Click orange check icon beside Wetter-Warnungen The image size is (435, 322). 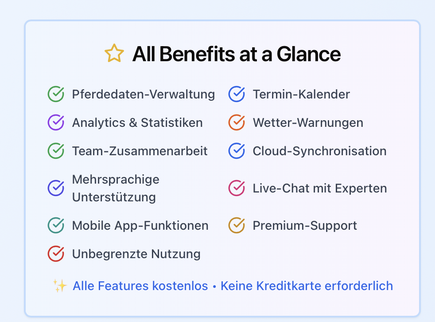(x=237, y=122)
